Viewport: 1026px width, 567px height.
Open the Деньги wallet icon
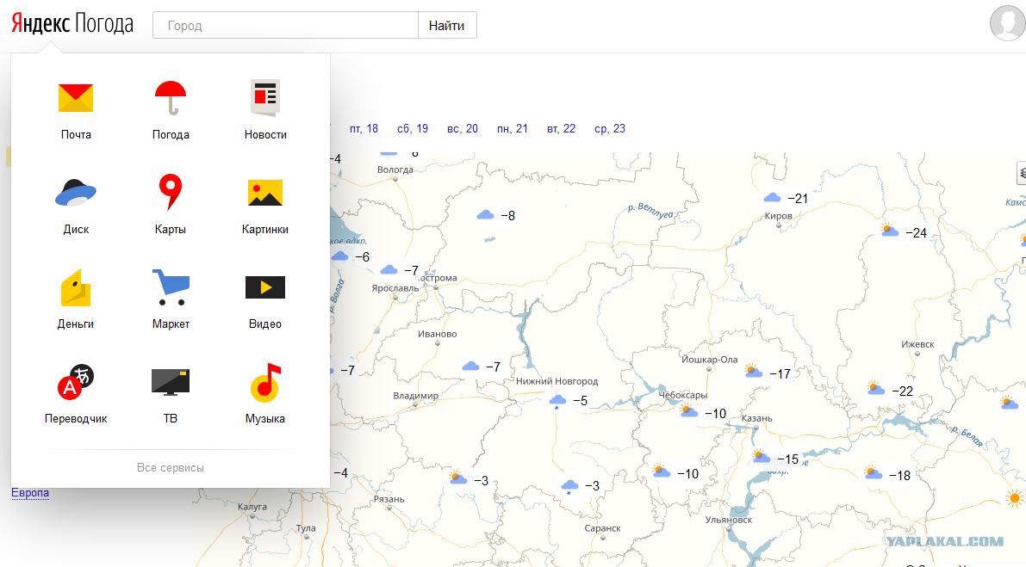(x=76, y=287)
